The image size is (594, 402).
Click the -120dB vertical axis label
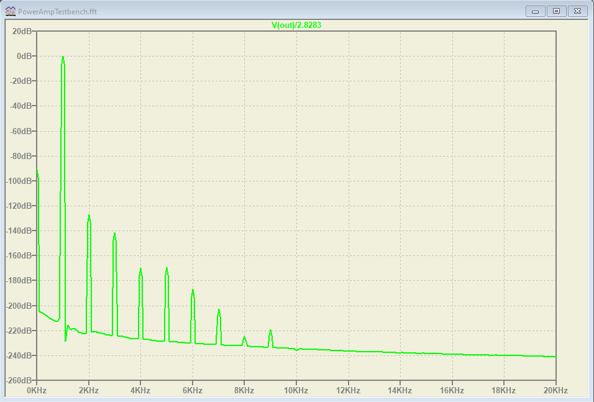pos(19,206)
